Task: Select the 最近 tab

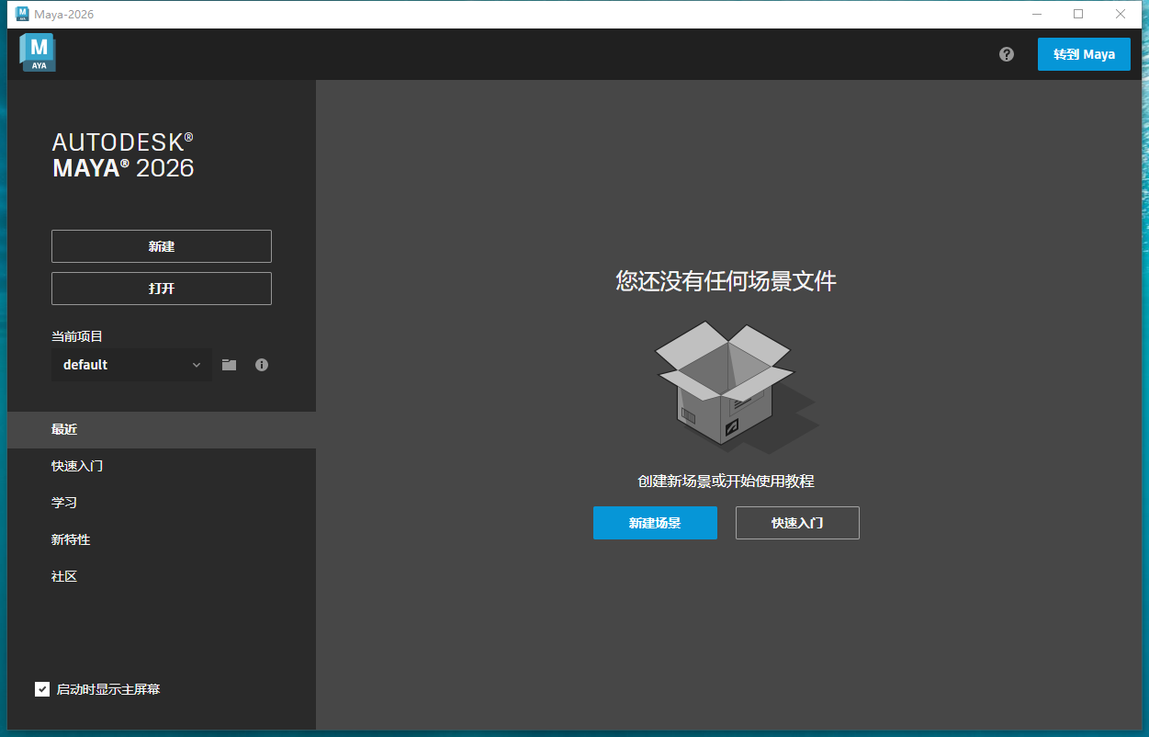Action: pos(63,429)
